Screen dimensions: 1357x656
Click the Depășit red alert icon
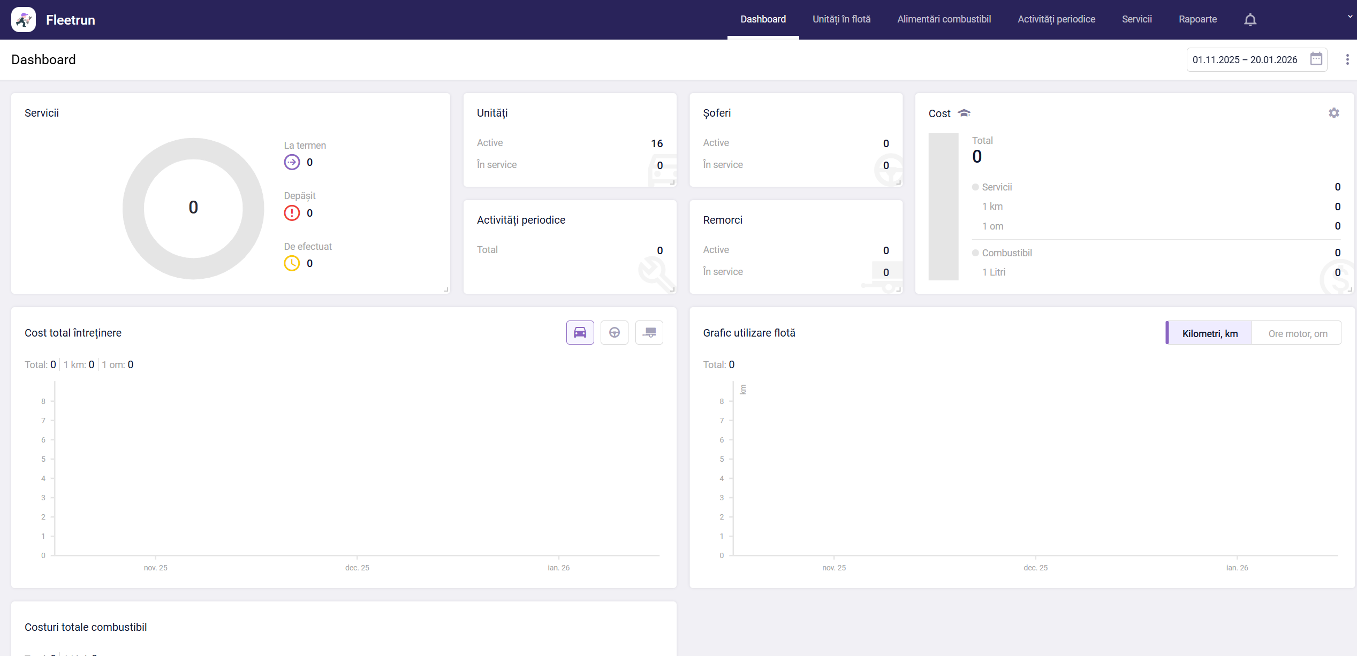coord(292,213)
